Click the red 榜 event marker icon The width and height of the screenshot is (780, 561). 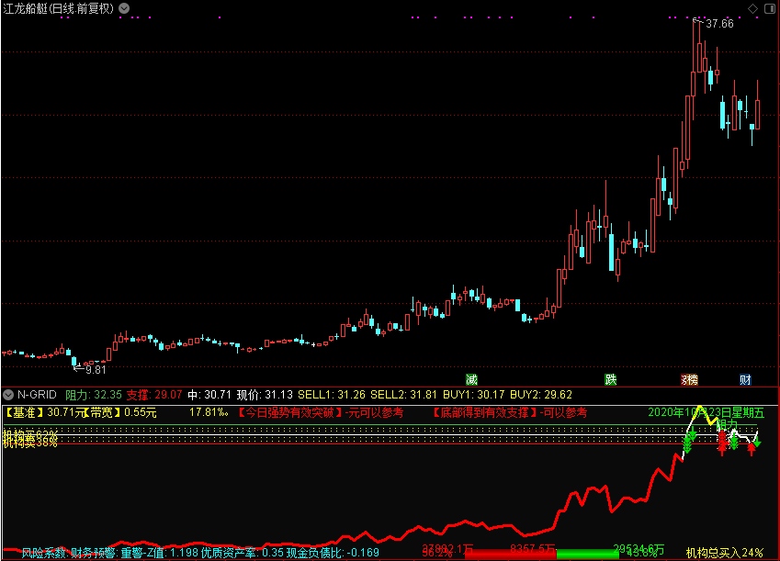689,379
